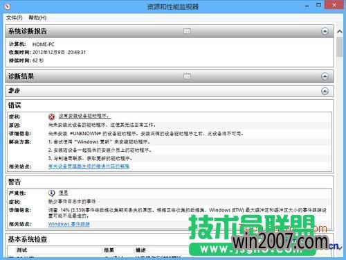Screen dimensions: 346x260
Task: Collapse the 警告 summary section arrow
Action: coord(325,92)
